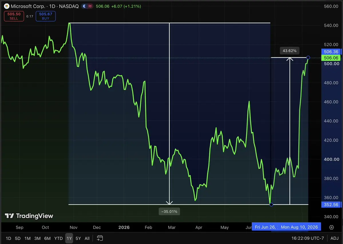Click the 506.06 +6.07 (+1.21%) price text
The width and height of the screenshot is (343, 244).
[118, 6]
